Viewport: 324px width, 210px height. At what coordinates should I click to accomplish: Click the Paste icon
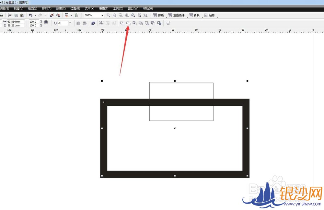[x=22, y=15]
